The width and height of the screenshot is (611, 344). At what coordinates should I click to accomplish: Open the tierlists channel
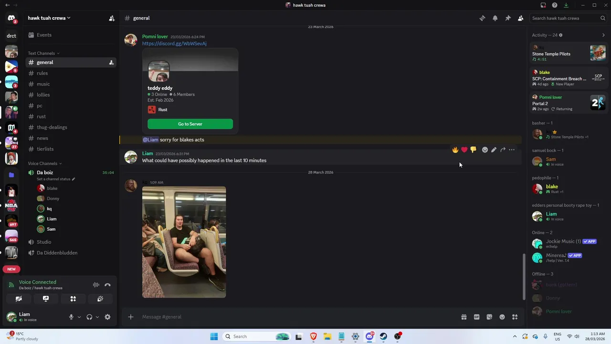71,149
